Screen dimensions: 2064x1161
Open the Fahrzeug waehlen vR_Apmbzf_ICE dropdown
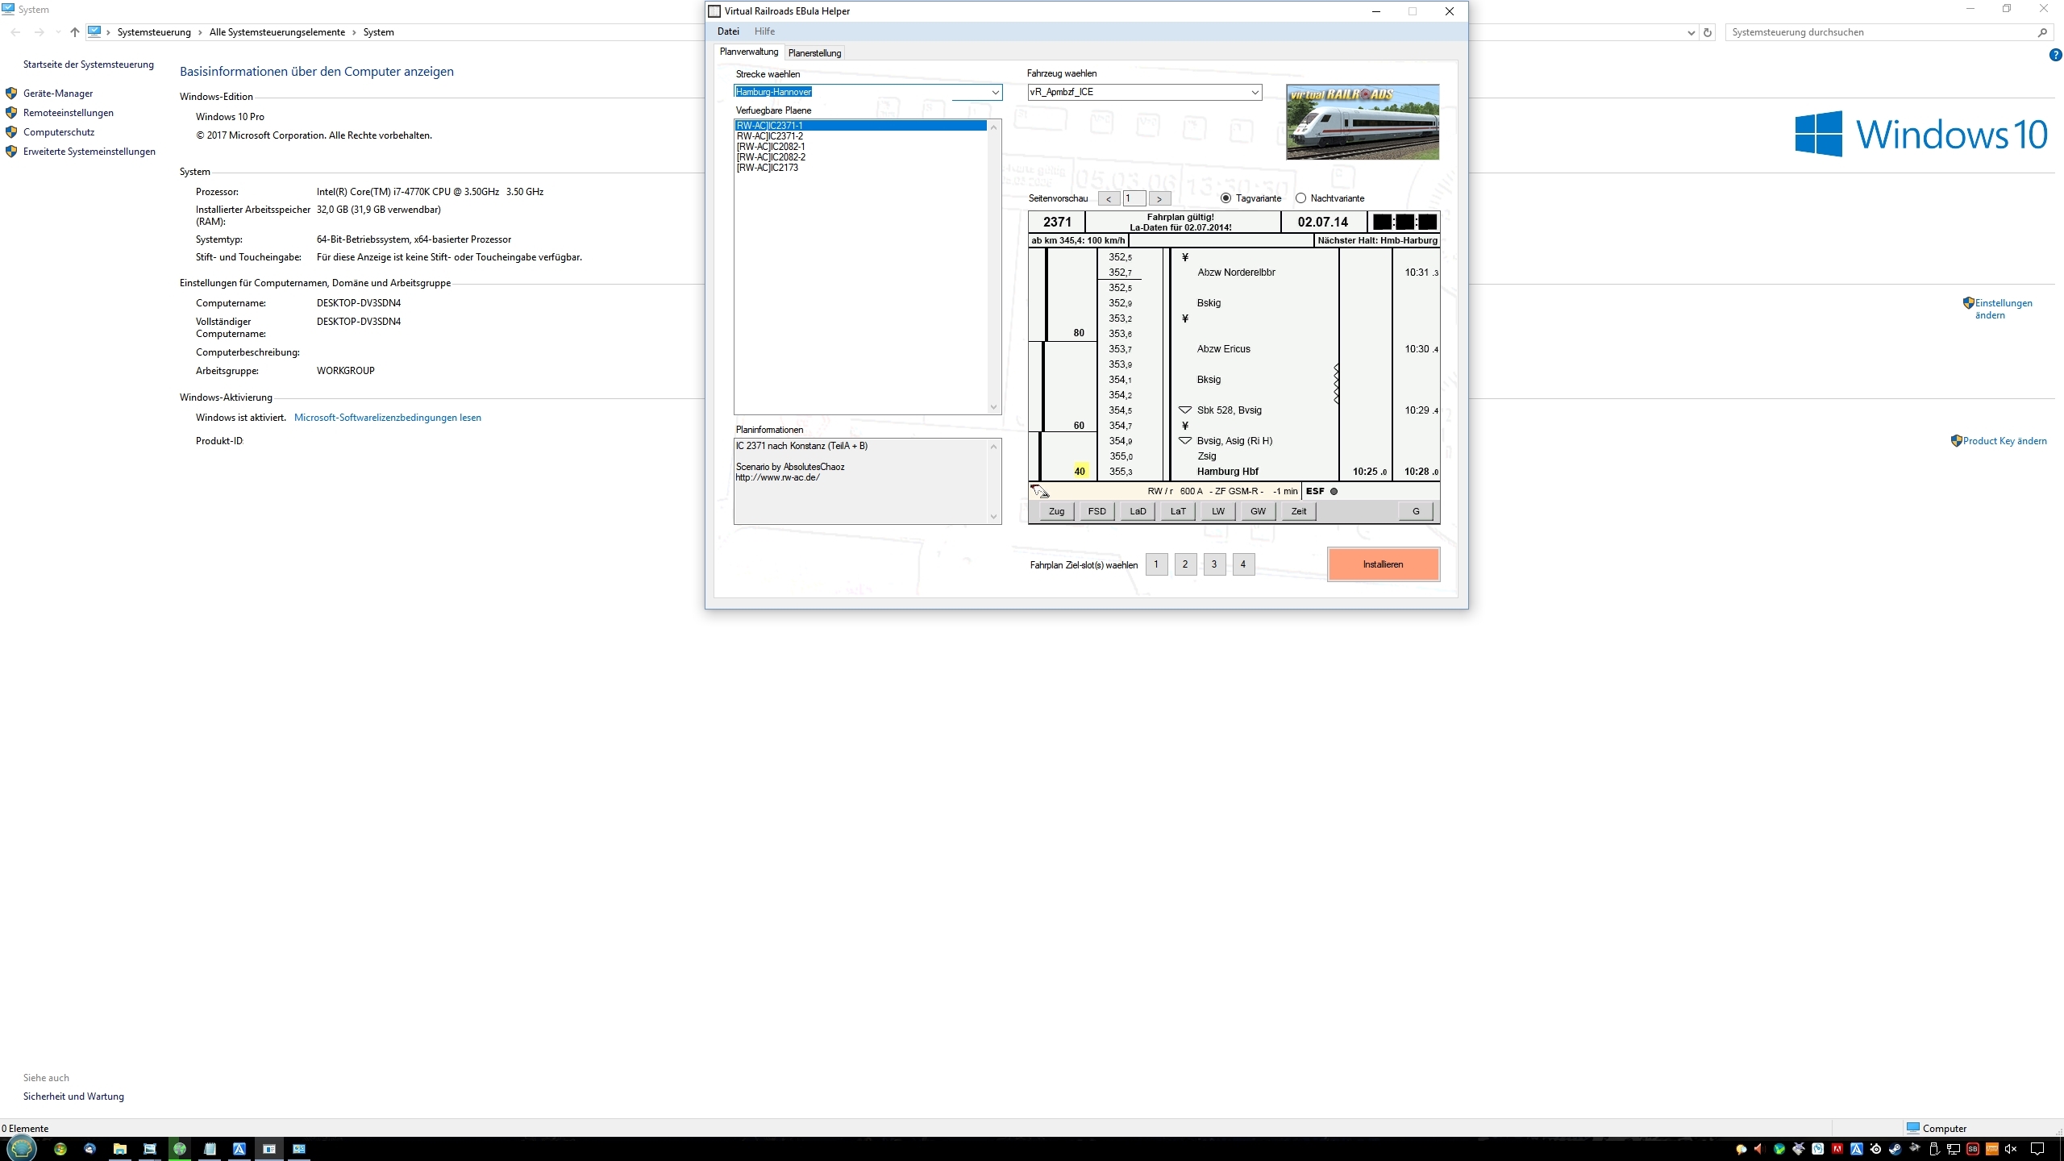[x=1255, y=92]
